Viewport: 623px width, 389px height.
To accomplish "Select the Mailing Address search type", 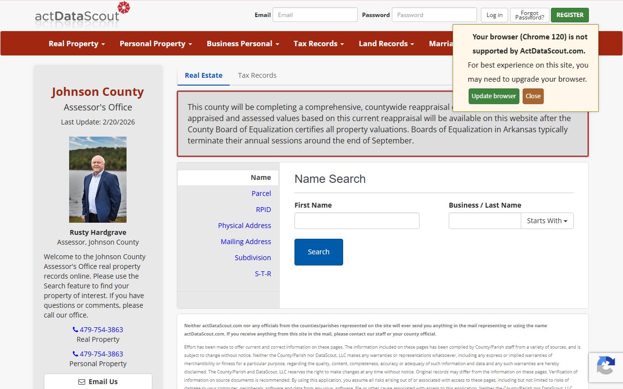I will tap(246, 242).
